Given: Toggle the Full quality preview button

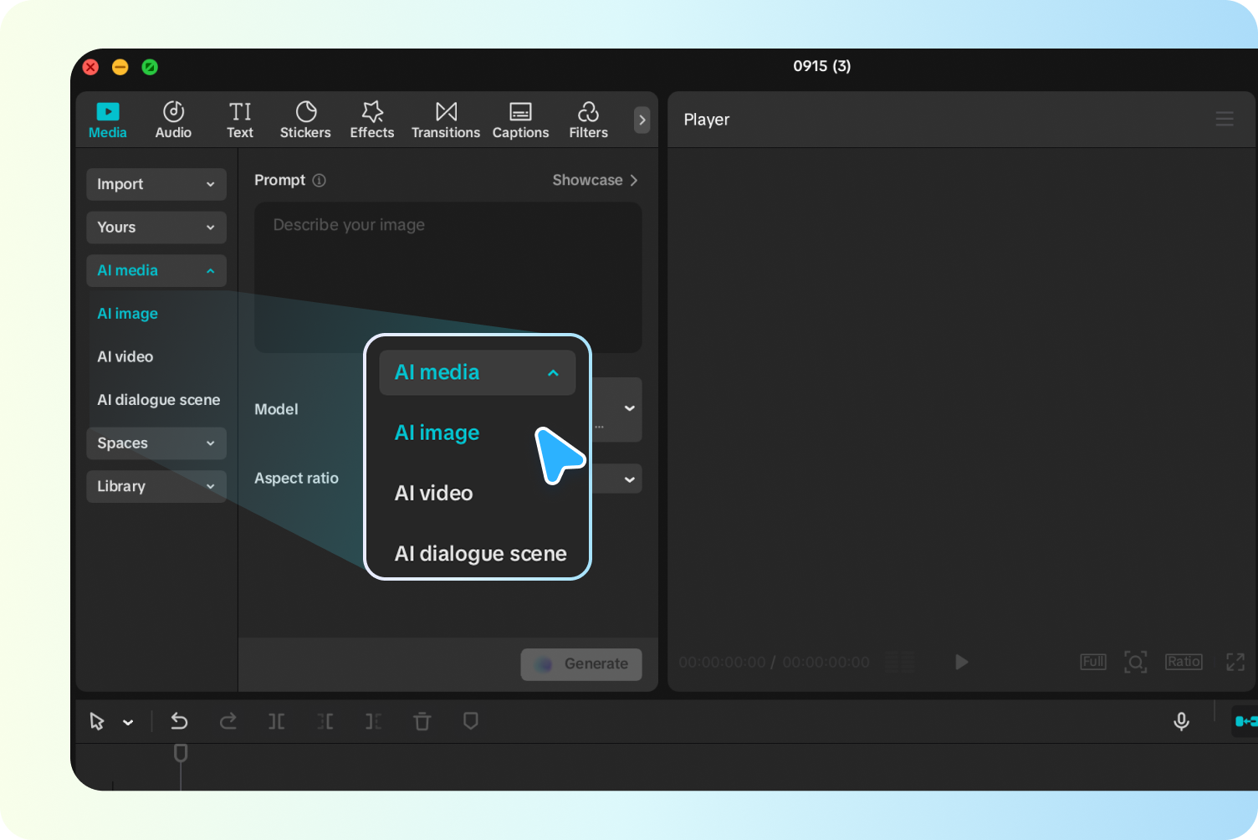Looking at the screenshot, I should pyautogui.click(x=1092, y=662).
